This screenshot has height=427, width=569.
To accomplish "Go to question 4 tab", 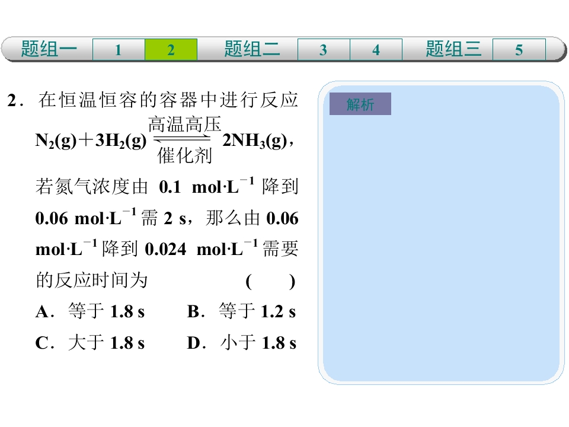I will 376,49.
